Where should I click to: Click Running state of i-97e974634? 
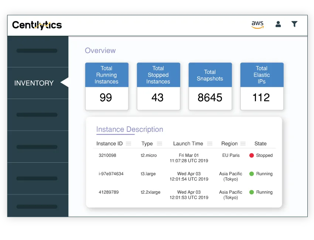pyautogui.click(x=264, y=174)
